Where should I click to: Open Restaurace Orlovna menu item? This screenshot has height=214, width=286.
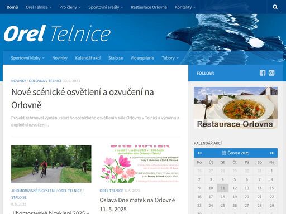point(149,7)
